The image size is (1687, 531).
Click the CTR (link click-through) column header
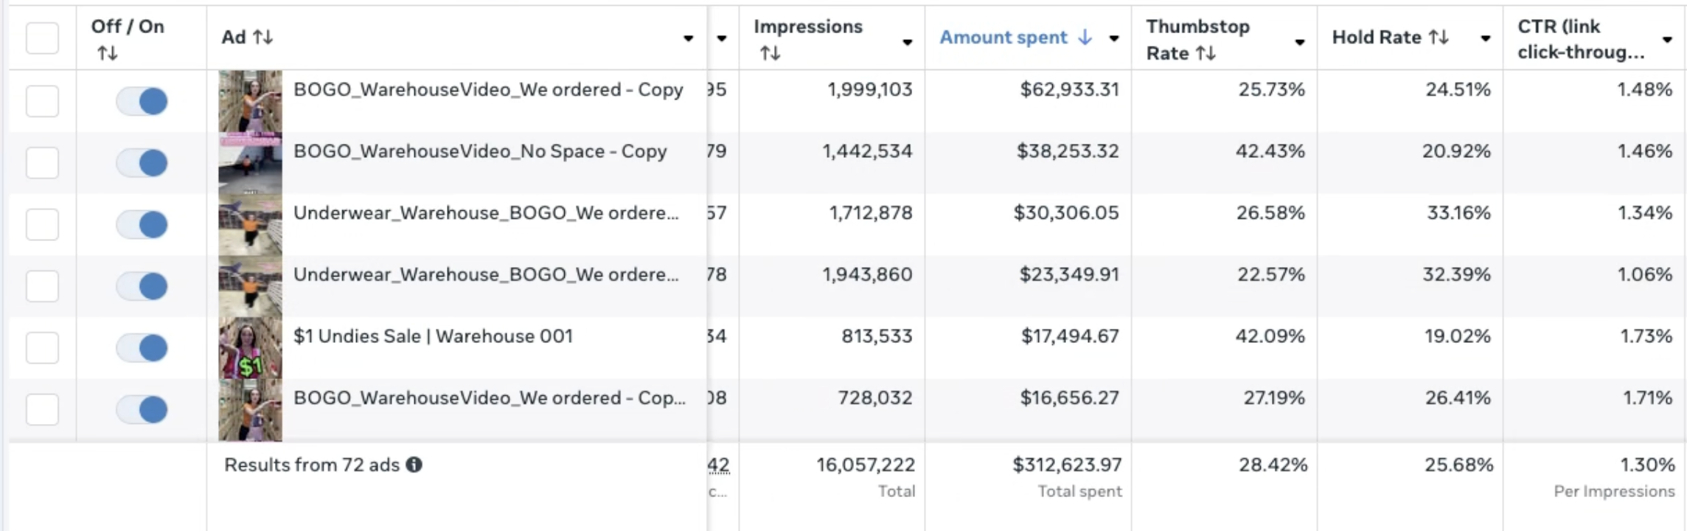pos(1578,38)
